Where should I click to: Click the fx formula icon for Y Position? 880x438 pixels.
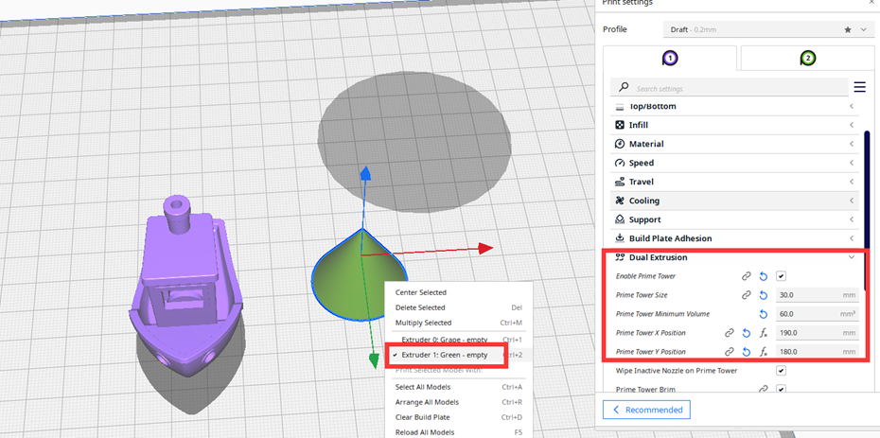(x=764, y=352)
